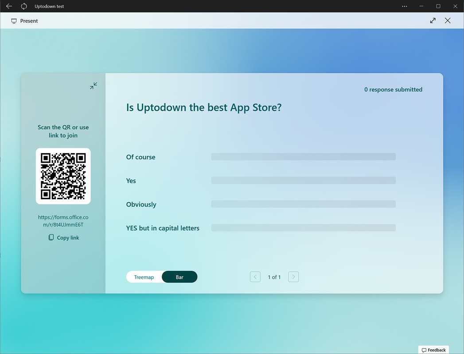Expand presentation to full screen
The height and width of the screenshot is (354, 464).
click(433, 20)
